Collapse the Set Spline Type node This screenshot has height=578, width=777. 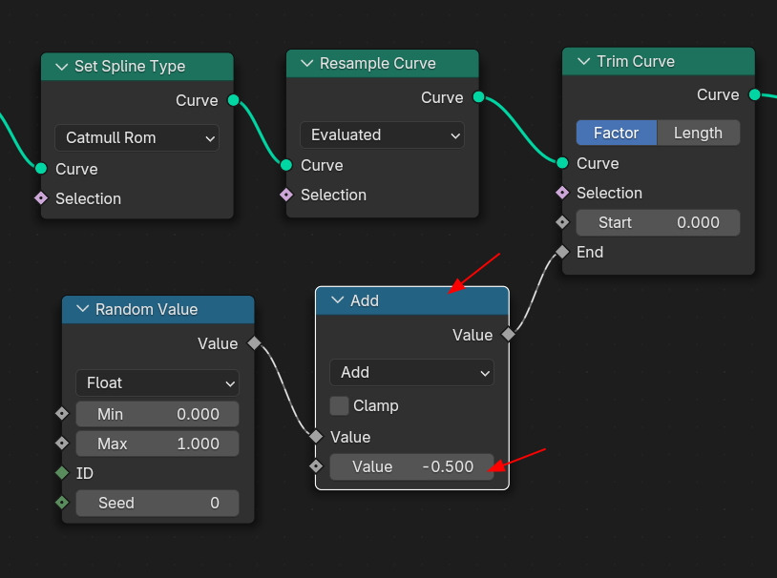(61, 67)
